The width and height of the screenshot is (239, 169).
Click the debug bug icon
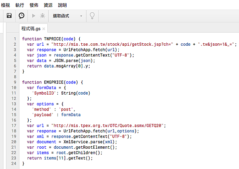42,16
